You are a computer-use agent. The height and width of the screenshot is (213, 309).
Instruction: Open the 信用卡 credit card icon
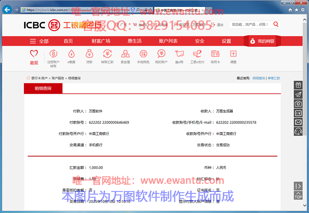[x=215, y=54]
